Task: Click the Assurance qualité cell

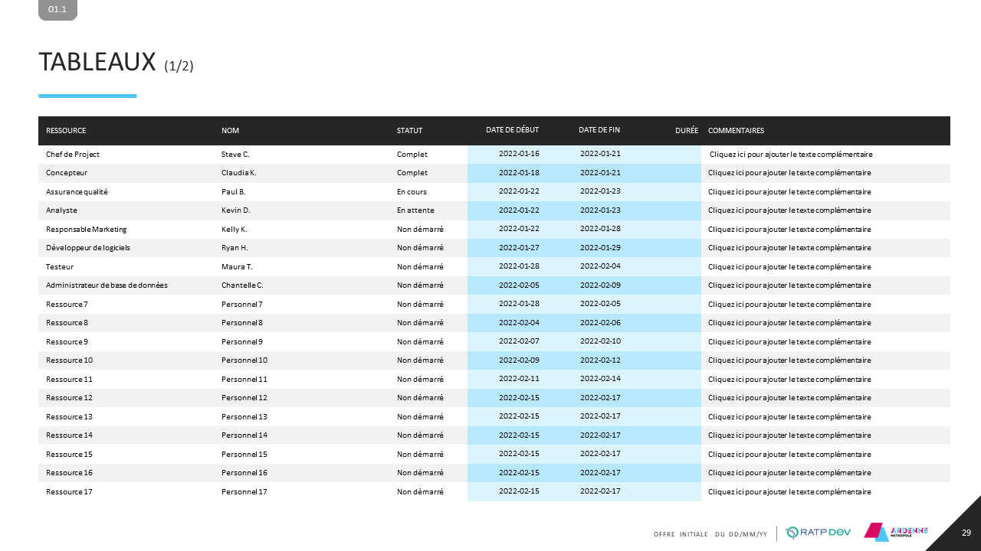Action: pos(77,192)
